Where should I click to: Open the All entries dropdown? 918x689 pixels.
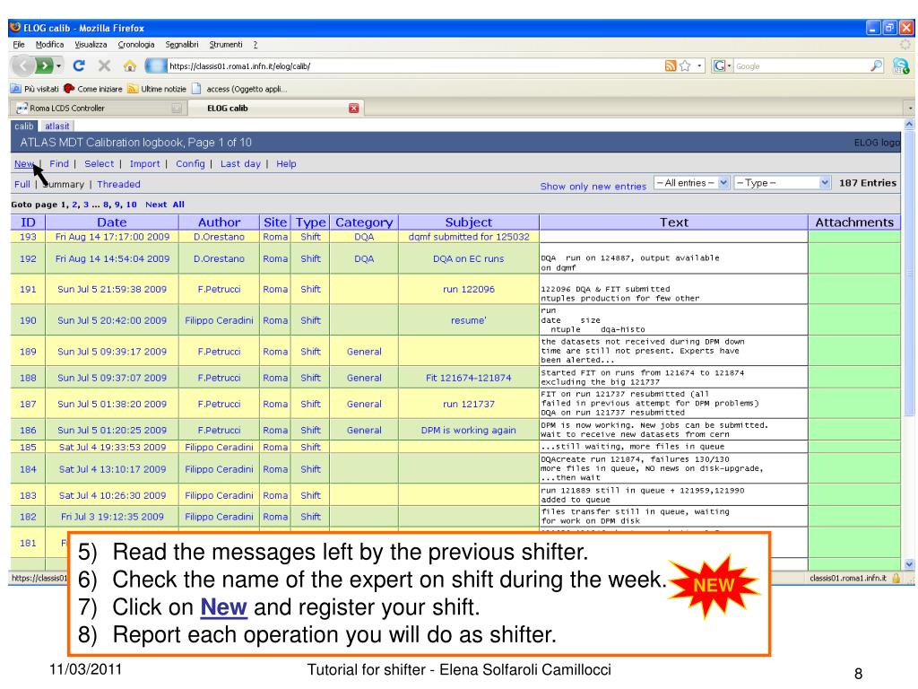click(x=691, y=183)
